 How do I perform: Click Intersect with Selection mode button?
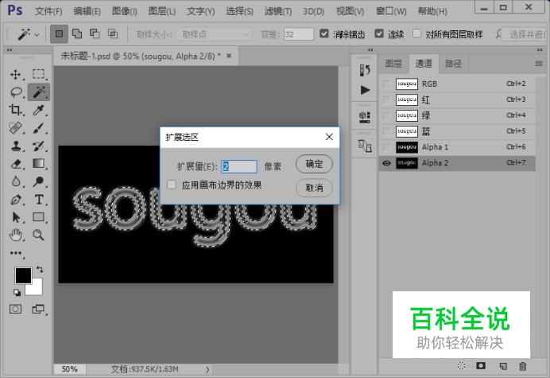[113, 33]
